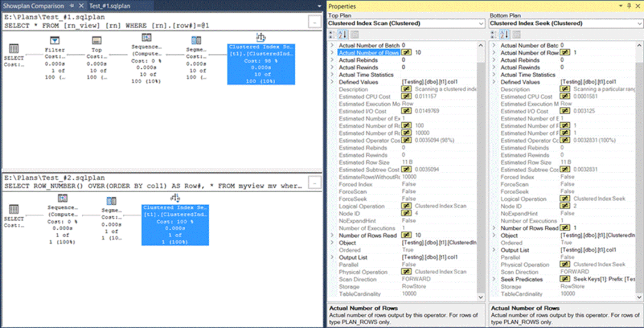Click difference marker beside Top Plan Estimated I/O Cost
The image size is (644, 328).
coord(406,111)
